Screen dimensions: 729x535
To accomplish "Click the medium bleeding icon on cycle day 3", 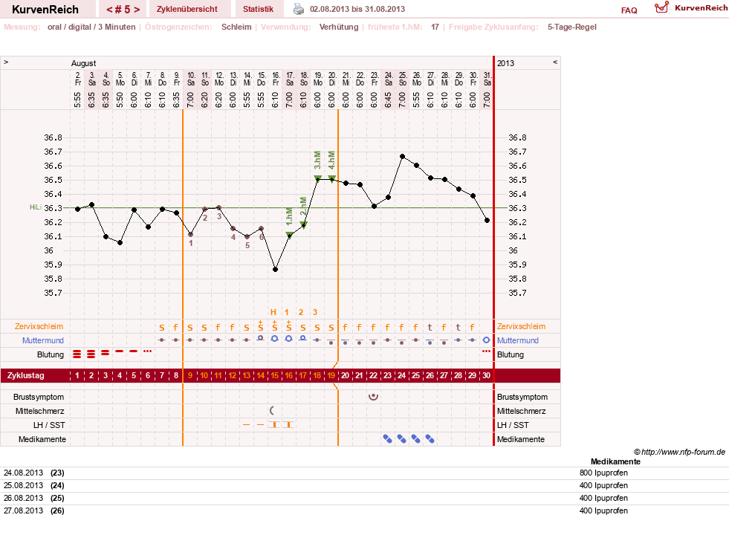I will (105, 353).
